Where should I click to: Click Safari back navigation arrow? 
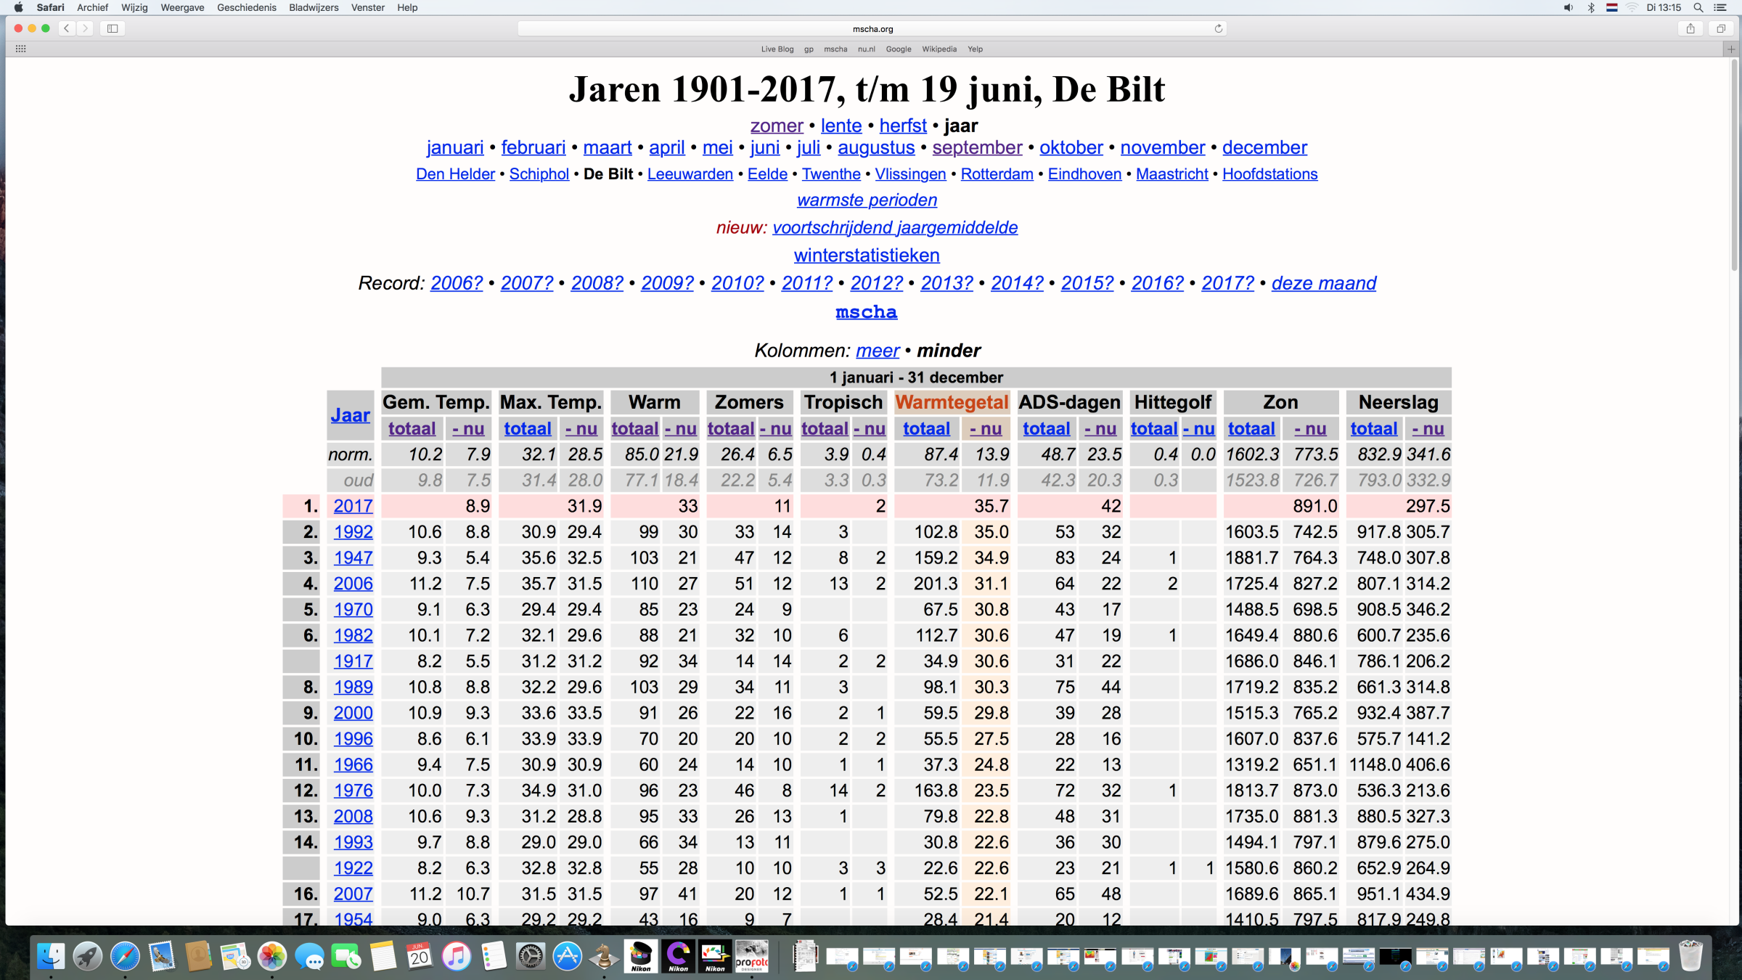[67, 28]
